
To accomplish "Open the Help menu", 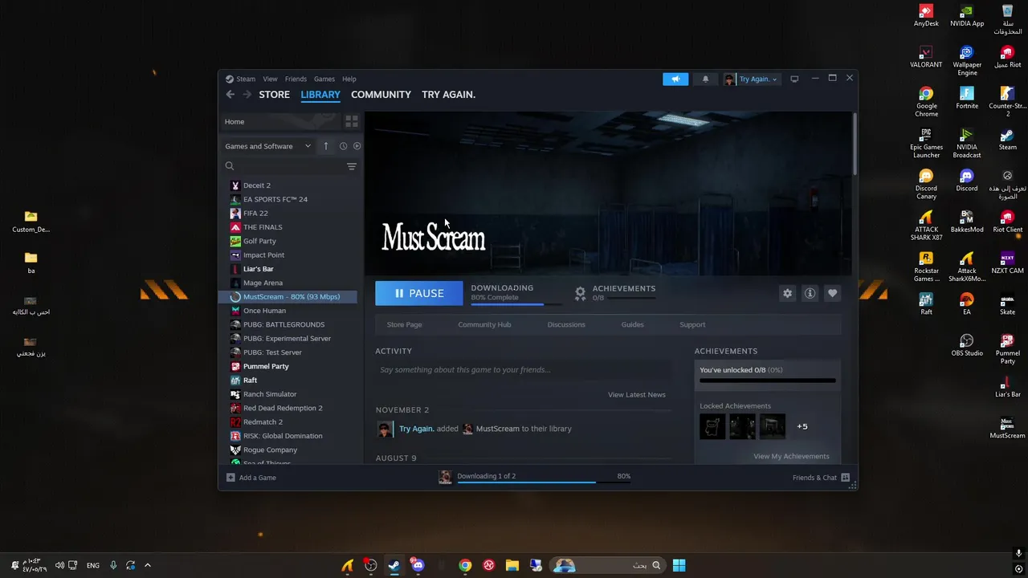I will (349, 79).
